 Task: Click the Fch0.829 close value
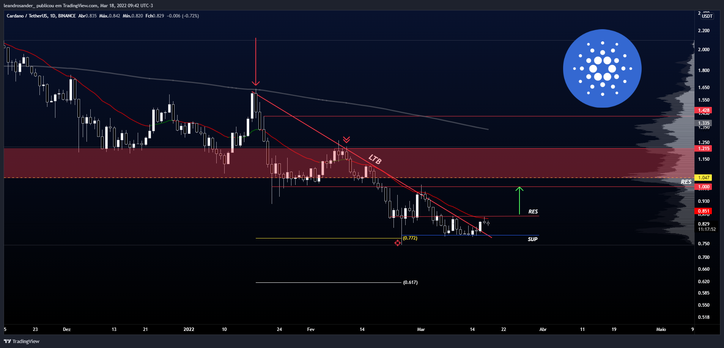155,16
